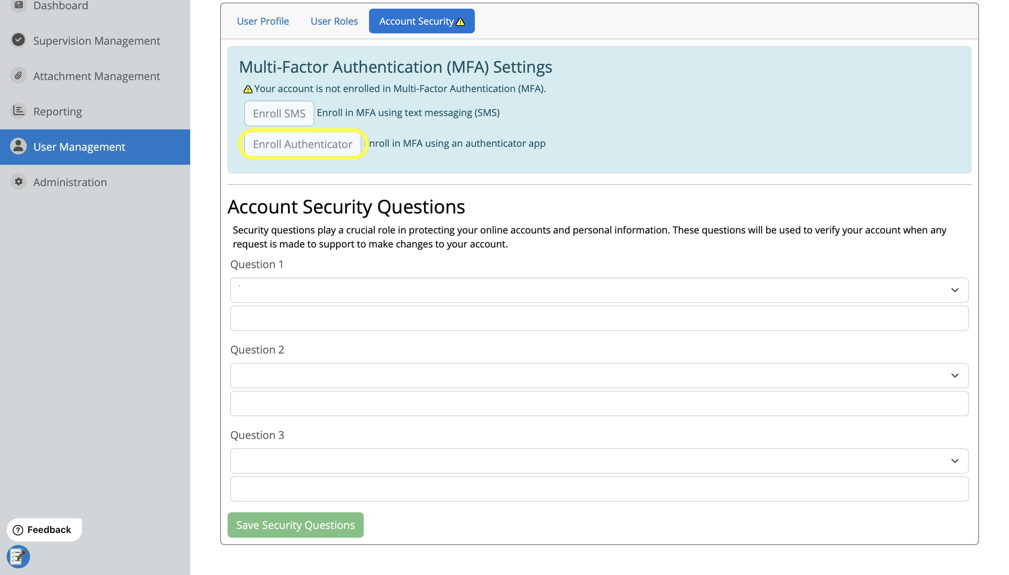Click the Question 1 answer field
The image size is (1009, 575).
point(599,318)
